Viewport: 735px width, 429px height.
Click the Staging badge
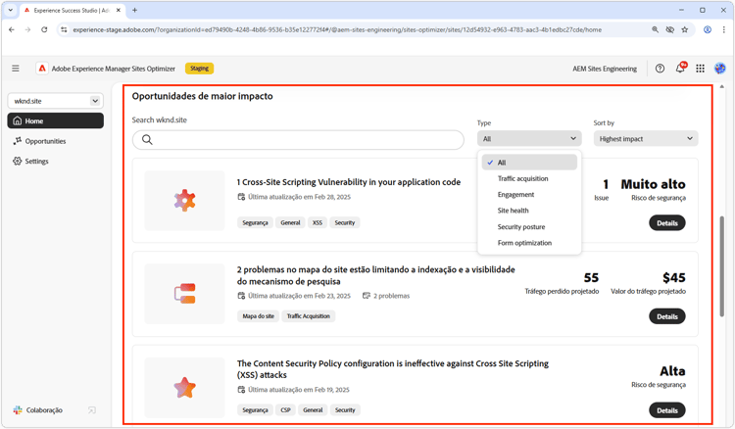199,69
